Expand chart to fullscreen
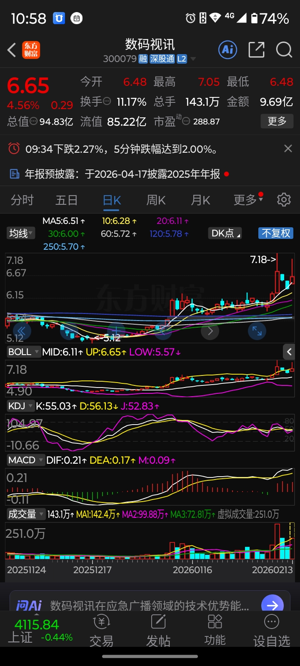This screenshot has height=666, width=300. [x=257, y=331]
